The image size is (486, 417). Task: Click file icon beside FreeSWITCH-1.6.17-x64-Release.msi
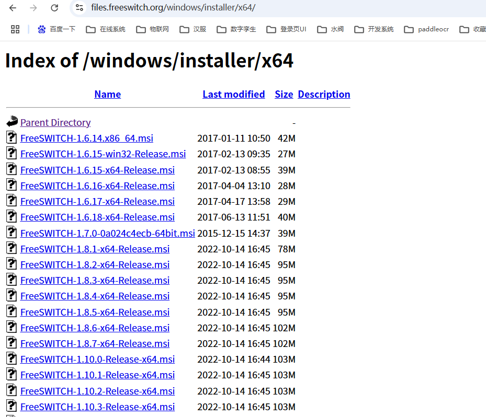(12, 200)
